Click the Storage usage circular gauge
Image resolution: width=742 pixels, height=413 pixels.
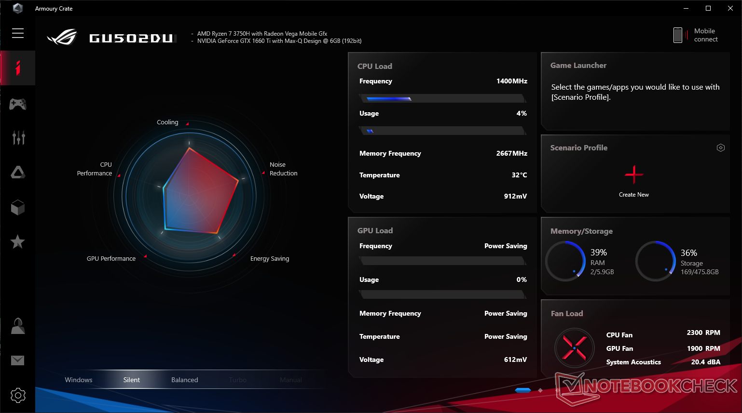(656, 261)
